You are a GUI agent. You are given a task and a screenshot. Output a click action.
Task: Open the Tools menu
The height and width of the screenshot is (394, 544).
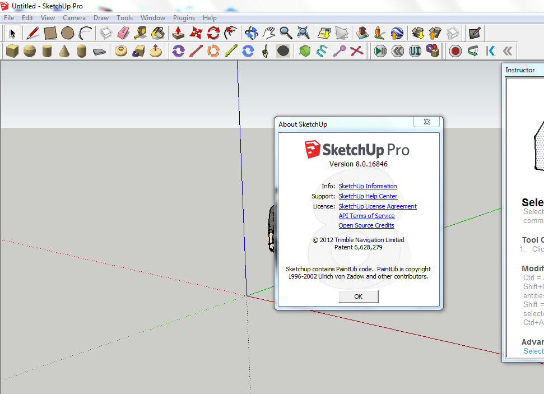pos(124,18)
